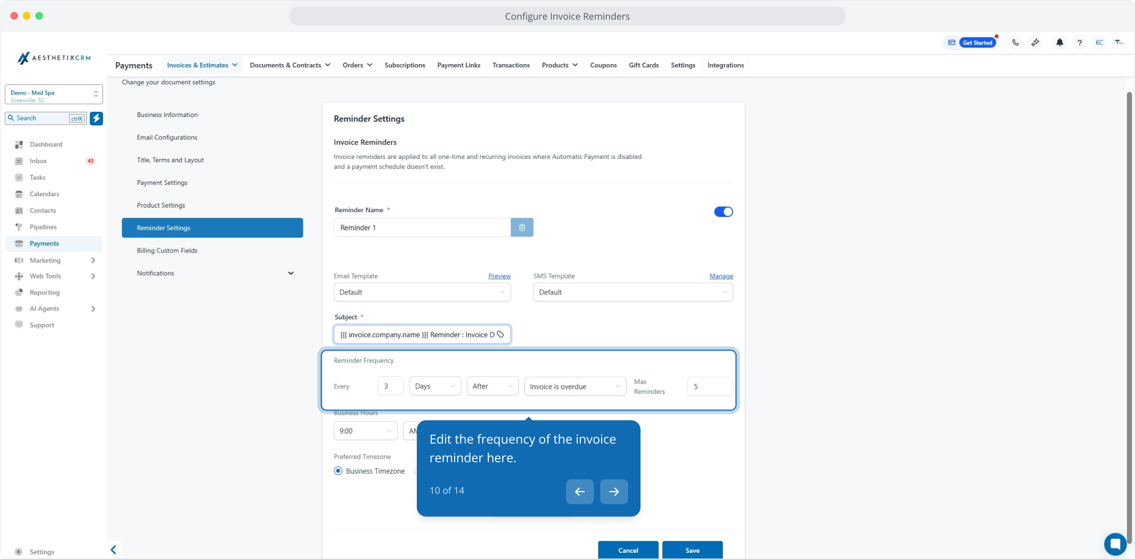
Task: Click the tag icon in Subject field
Action: click(x=501, y=335)
